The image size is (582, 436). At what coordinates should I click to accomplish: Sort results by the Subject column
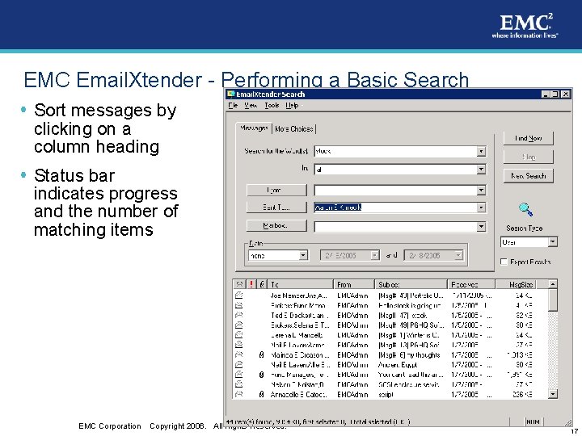coord(411,284)
